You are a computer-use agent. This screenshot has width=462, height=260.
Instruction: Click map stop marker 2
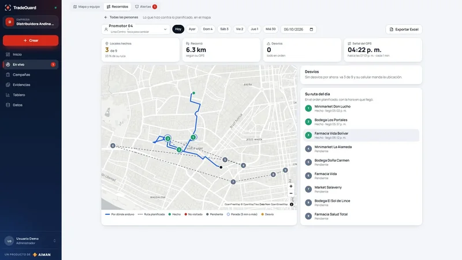(x=179, y=150)
